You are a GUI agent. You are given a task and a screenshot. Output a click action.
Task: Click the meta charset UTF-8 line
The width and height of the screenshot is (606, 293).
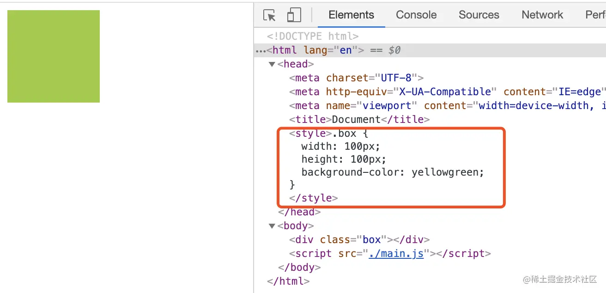(x=356, y=78)
